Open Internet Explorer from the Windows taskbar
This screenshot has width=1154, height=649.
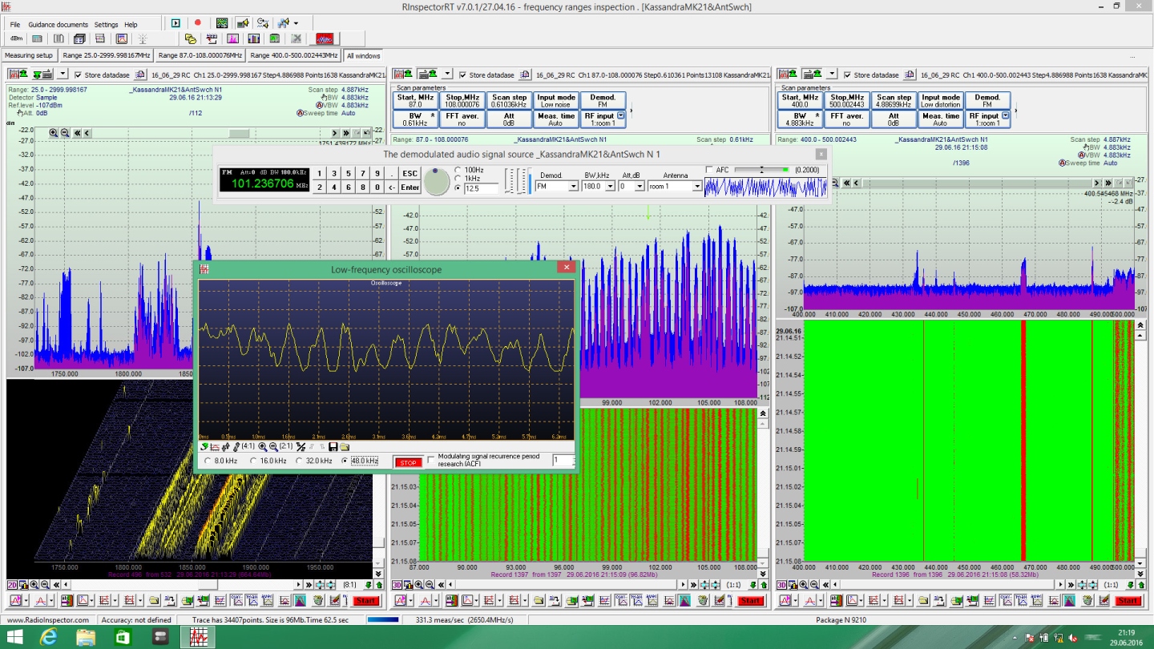coord(49,637)
